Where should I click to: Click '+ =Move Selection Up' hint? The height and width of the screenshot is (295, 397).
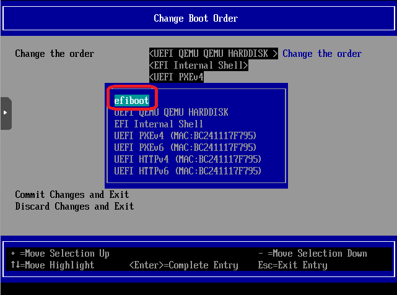(x=59, y=254)
